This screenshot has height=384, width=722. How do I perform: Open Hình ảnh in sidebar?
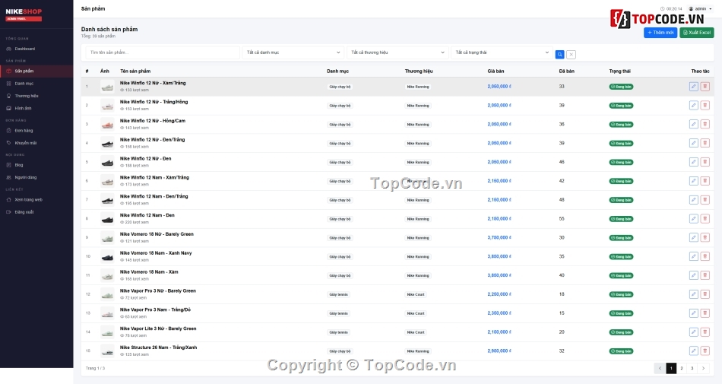point(36,108)
